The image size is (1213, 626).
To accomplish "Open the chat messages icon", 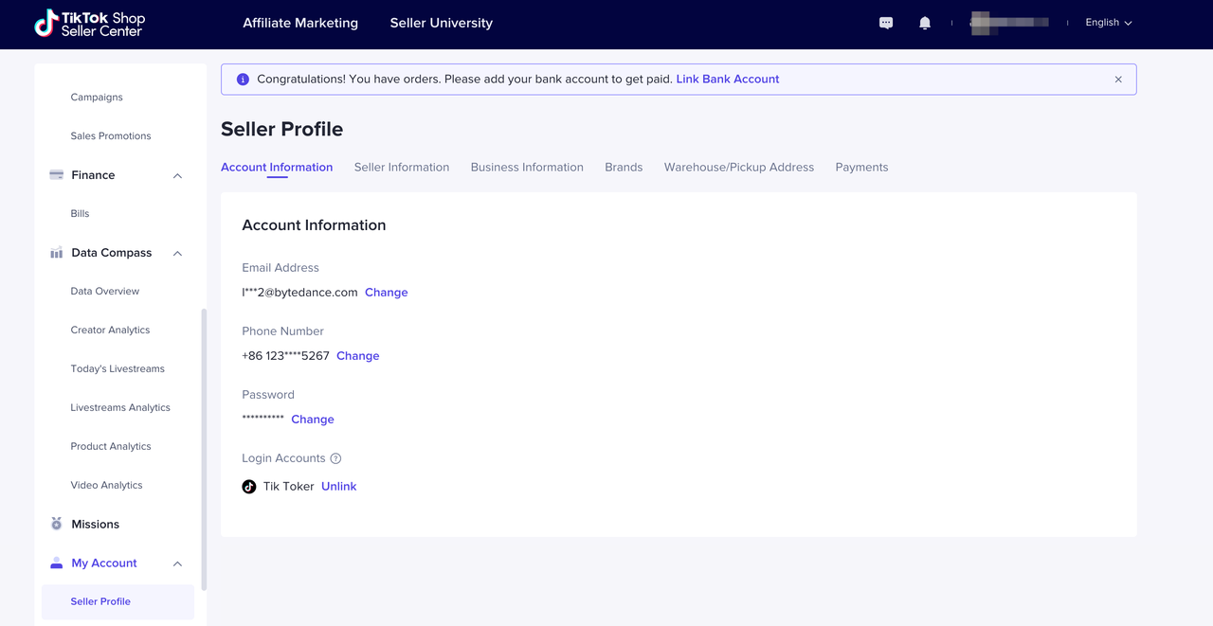I will click(886, 23).
